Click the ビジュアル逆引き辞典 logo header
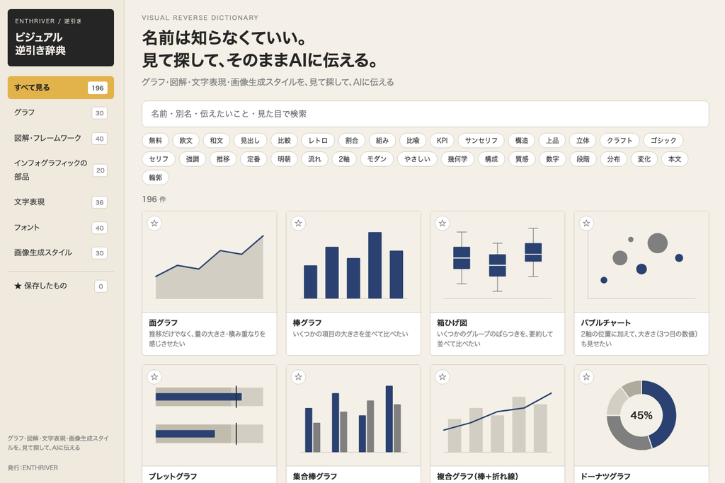725x483 pixels. [x=61, y=38]
